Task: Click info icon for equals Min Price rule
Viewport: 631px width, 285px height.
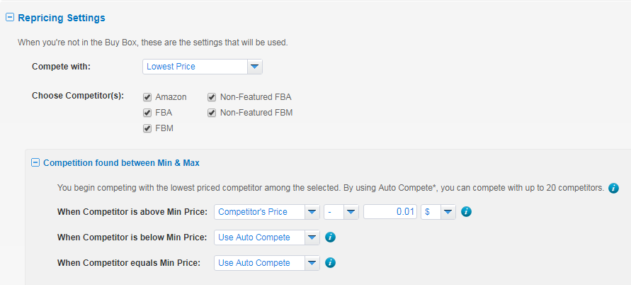Action: [x=330, y=263]
